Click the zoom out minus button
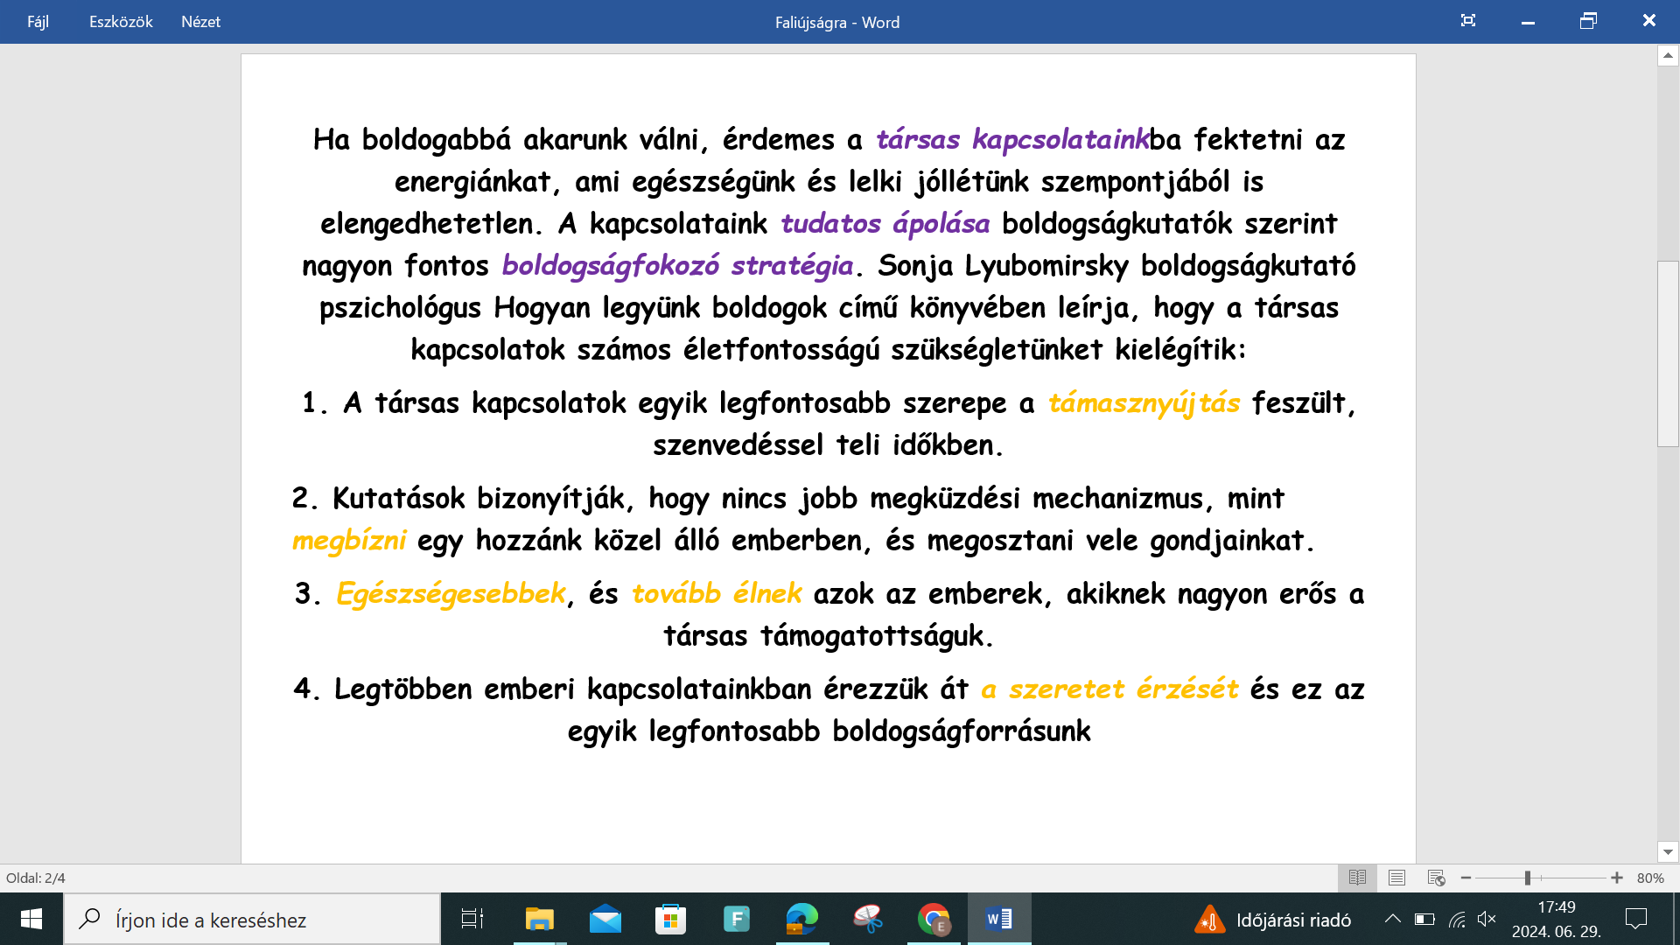 tap(1466, 878)
